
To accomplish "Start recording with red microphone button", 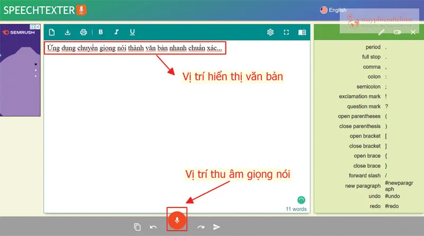I will pos(177,220).
